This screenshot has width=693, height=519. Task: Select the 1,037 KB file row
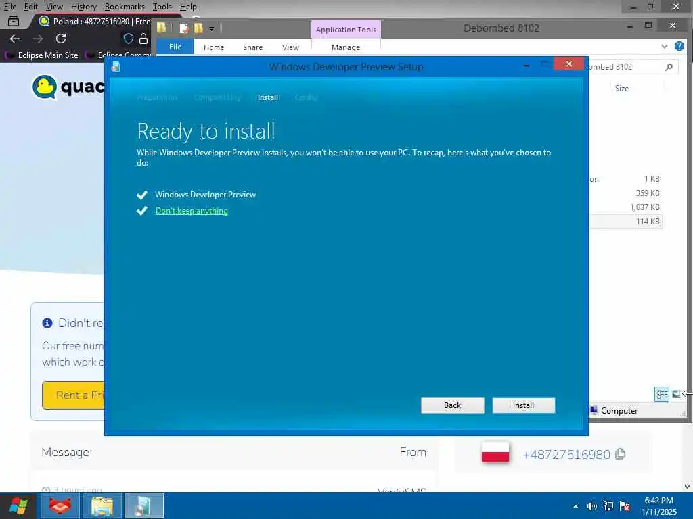[625, 207]
